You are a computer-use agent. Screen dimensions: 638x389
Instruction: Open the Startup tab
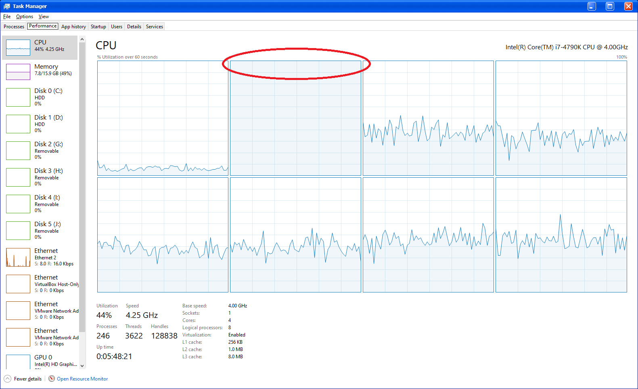(x=98, y=27)
